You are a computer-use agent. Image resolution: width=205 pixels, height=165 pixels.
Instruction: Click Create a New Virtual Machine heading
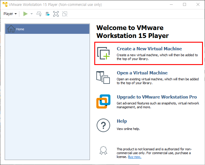coord(149,49)
